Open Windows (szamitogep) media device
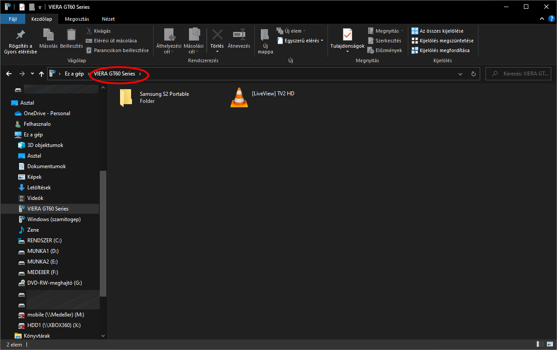The width and height of the screenshot is (557, 350). point(49,219)
